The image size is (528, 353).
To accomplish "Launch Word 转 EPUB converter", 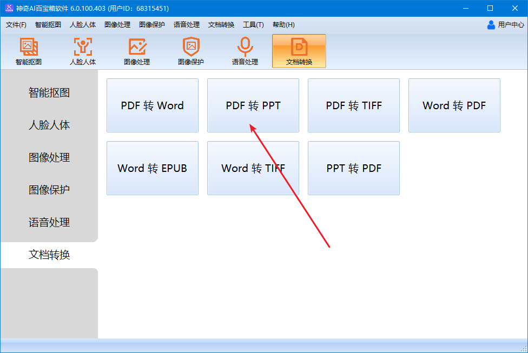I will point(153,168).
